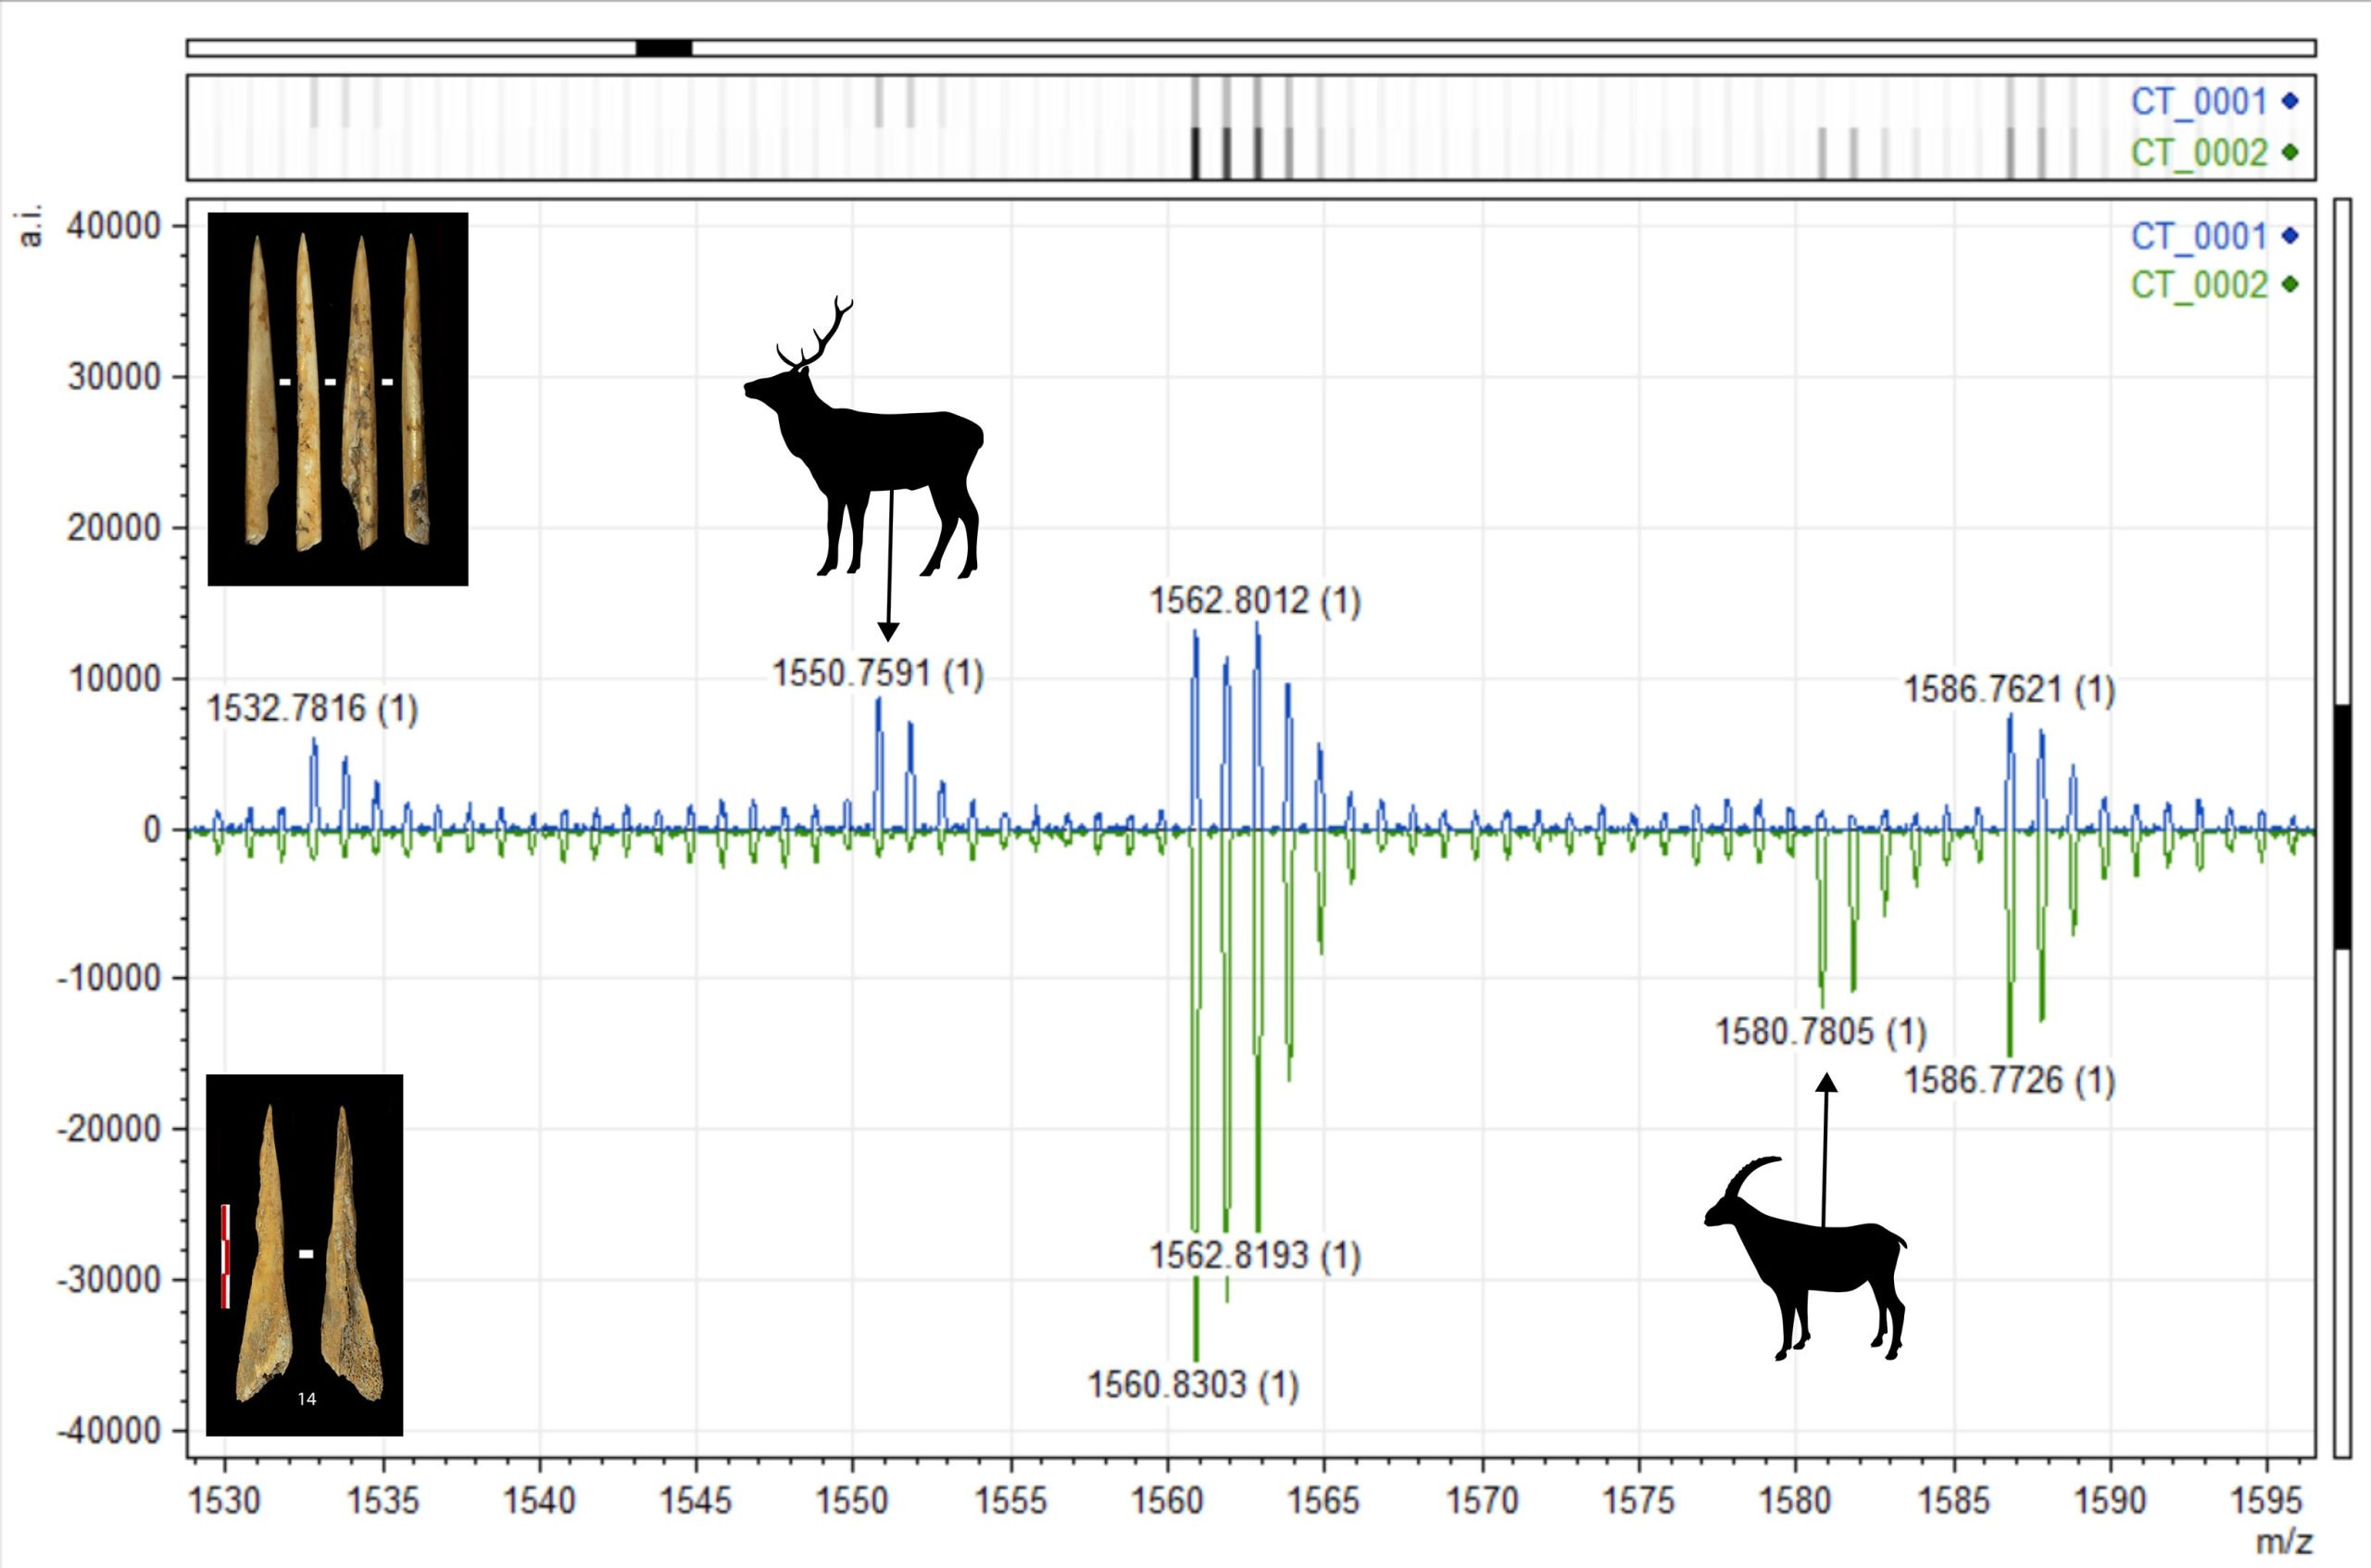The image size is (2371, 1568).
Task: Select the CT_0001 legend entry in gel view
Action: pos(2215,101)
